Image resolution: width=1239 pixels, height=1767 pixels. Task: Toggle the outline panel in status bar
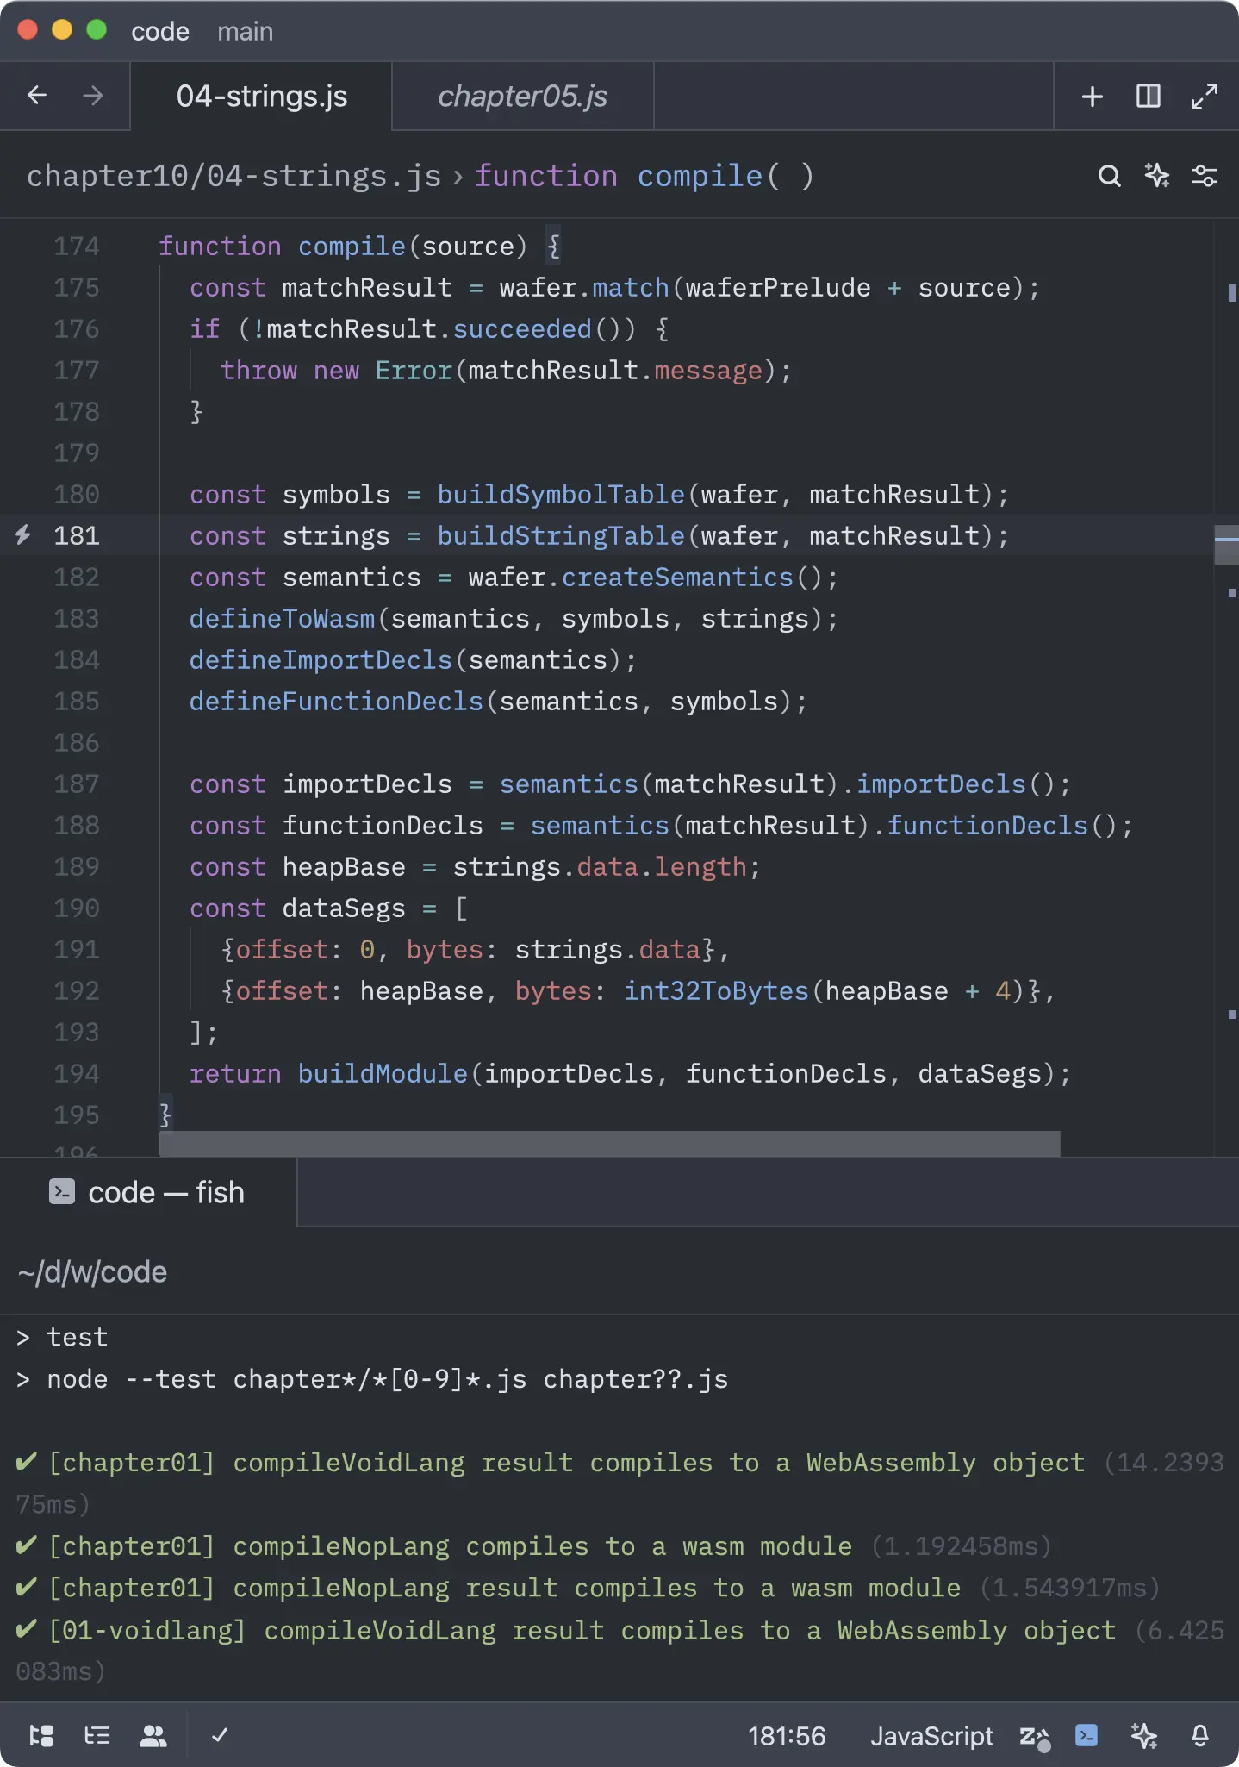click(97, 1735)
